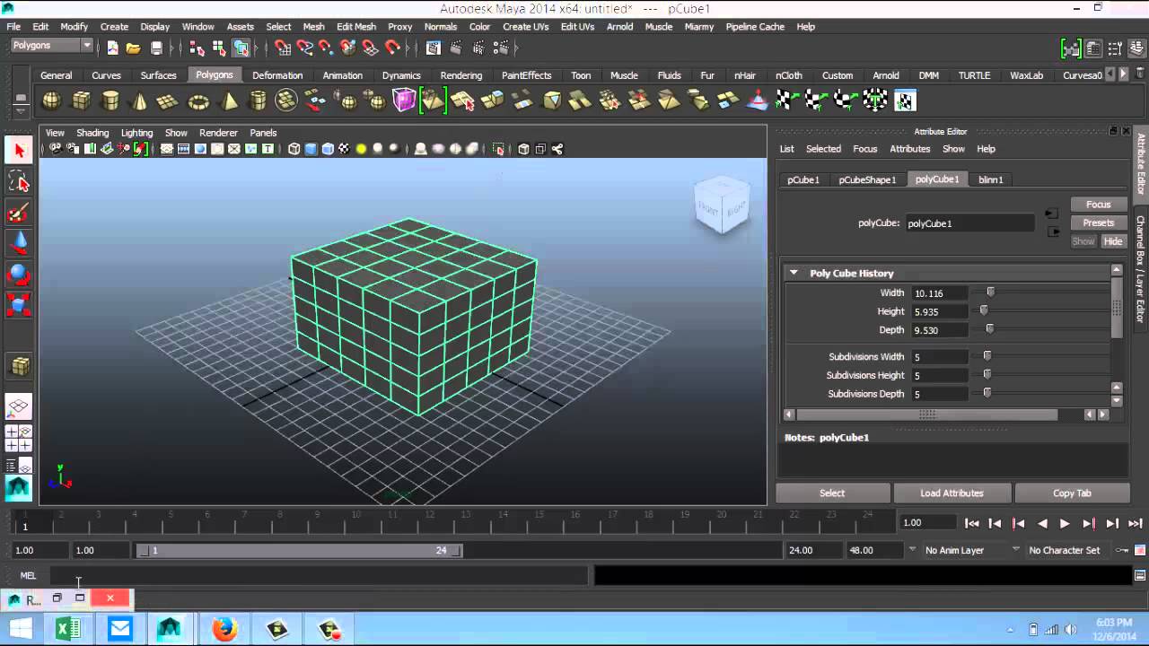This screenshot has height=646, width=1149.
Task: Click the purple cube shelf icon
Action: click(405, 100)
